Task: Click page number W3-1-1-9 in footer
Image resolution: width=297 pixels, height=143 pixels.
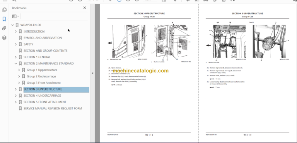Action: click(x=247, y=135)
